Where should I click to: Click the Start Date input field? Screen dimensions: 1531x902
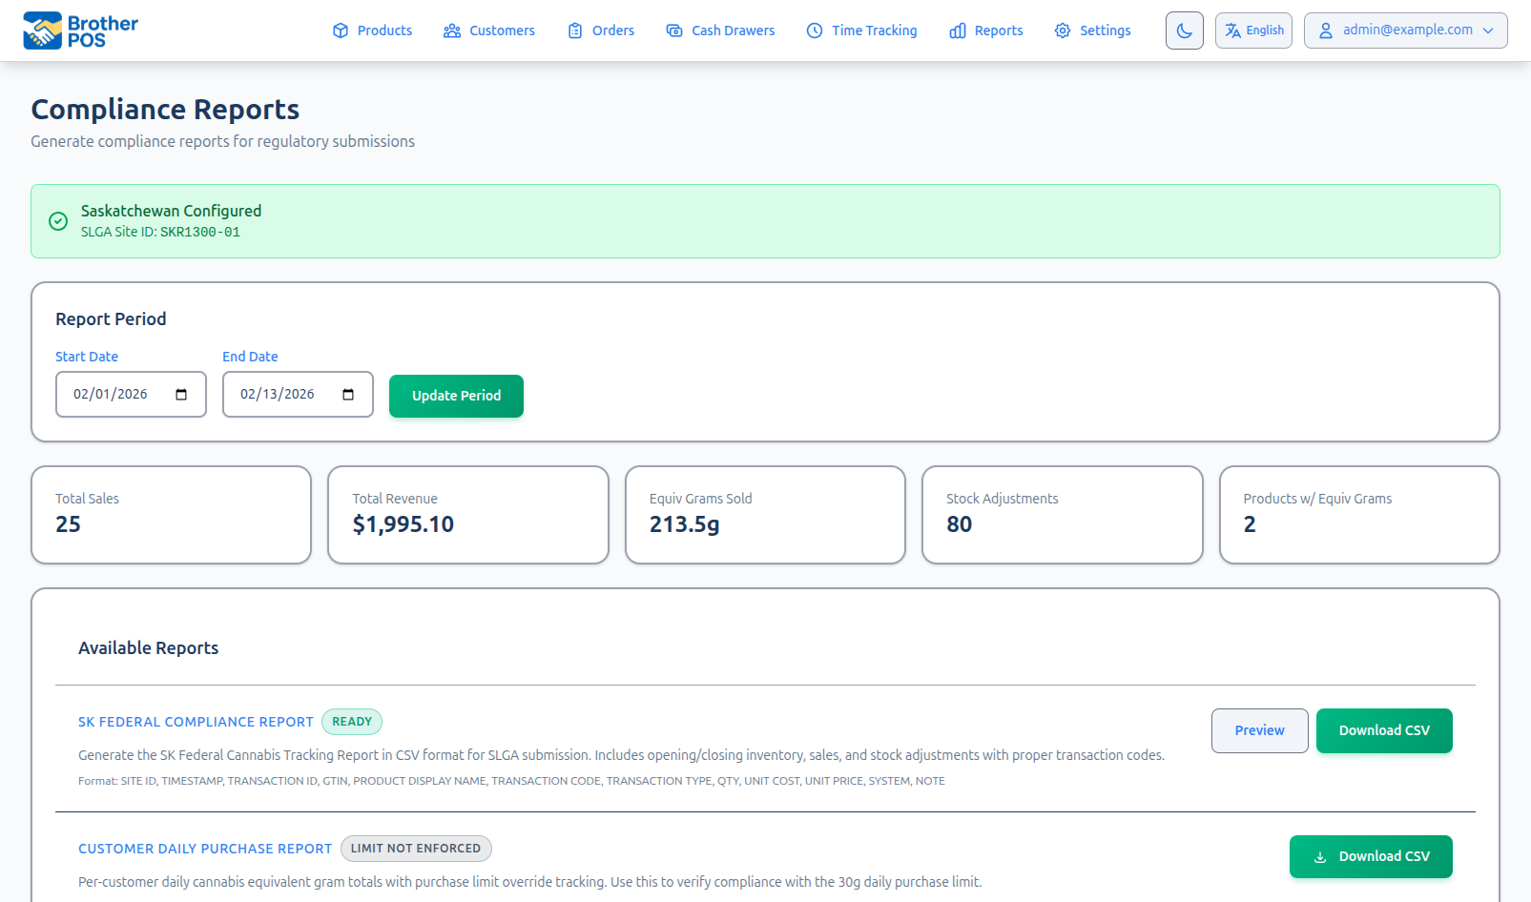pyautogui.click(x=113, y=395)
